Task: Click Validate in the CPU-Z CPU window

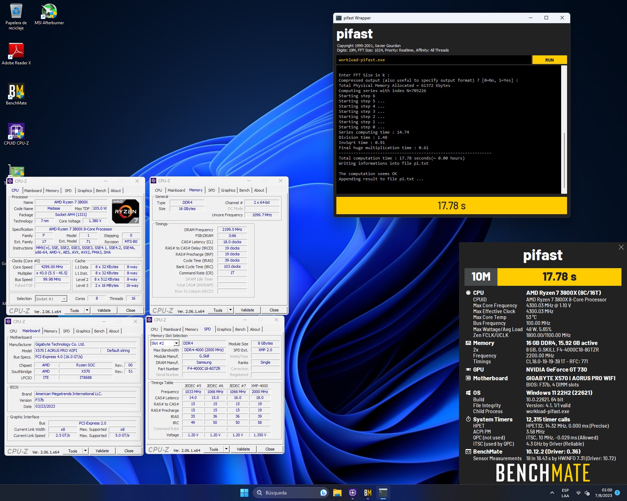Action: tap(104, 310)
